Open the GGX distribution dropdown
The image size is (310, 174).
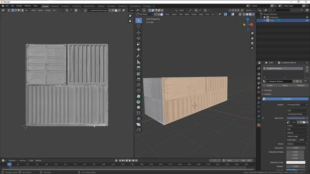[297, 111]
